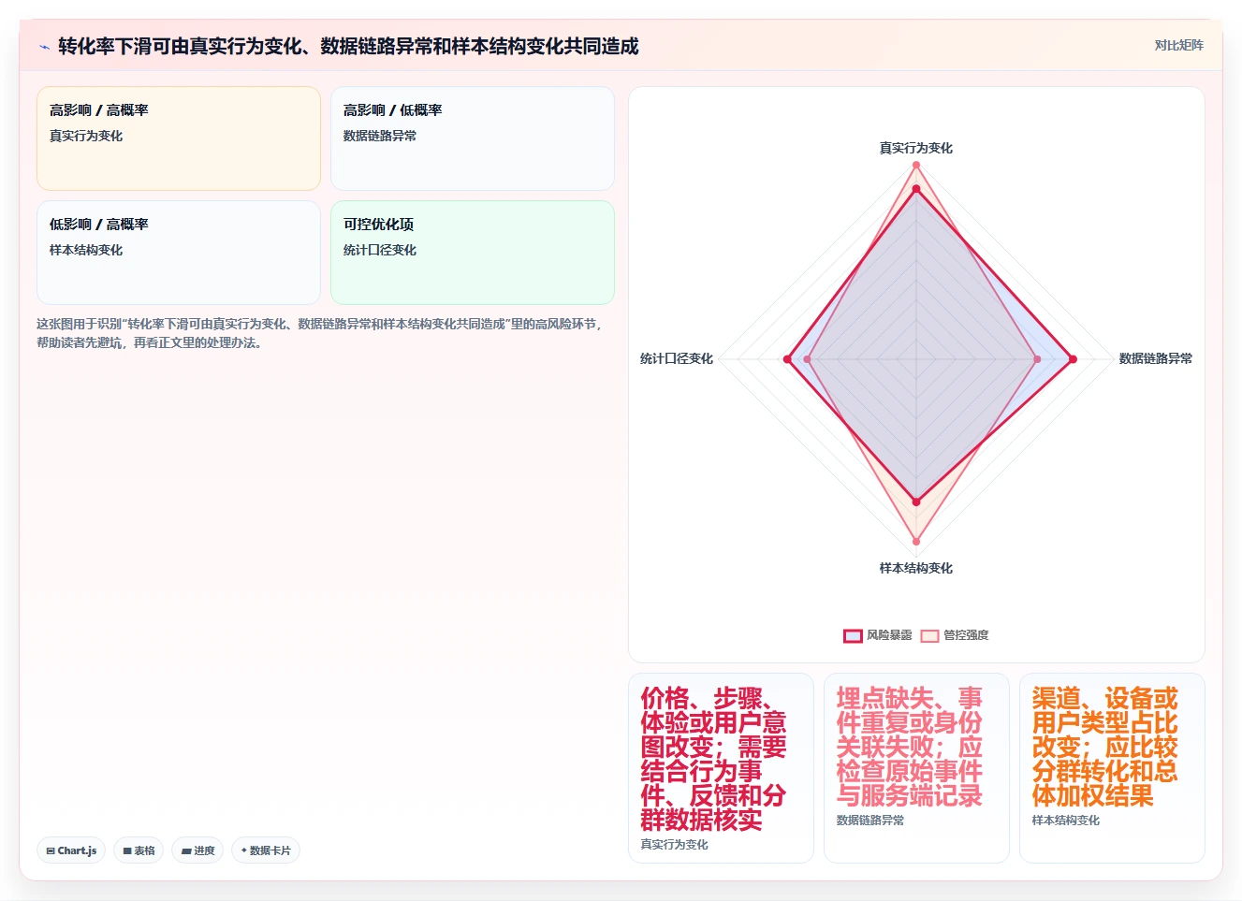The width and height of the screenshot is (1242, 901).
Task: Click the pink radar point at 真实行为变化 top
Action: point(916,165)
